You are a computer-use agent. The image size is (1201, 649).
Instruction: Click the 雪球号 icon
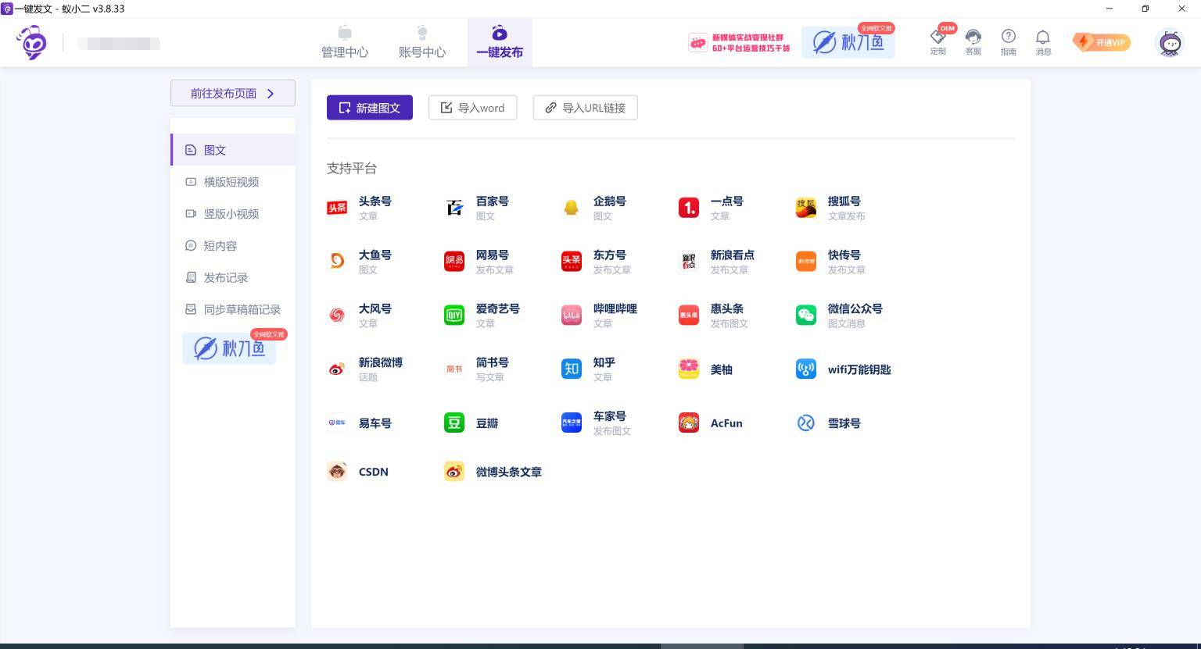806,423
